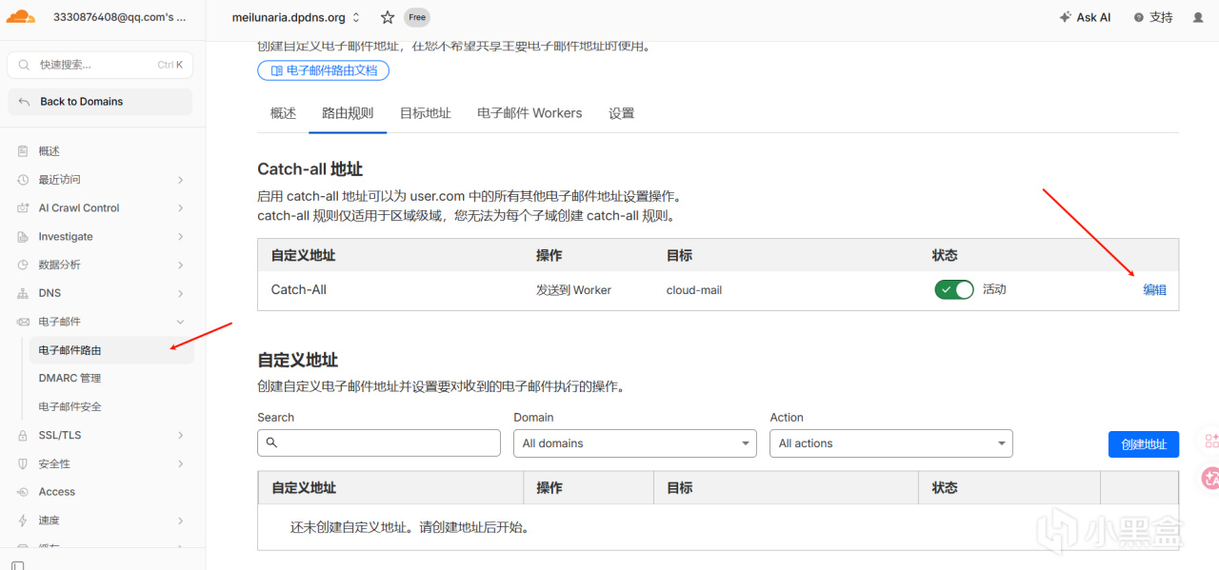This screenshot has height=570, width=1219.
Task: Click the 创建地址 button
Action: coord(1144,444)
